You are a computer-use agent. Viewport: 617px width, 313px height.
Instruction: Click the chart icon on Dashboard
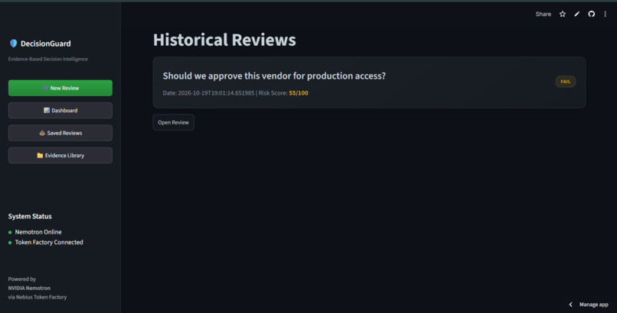[x=47, y=111]
